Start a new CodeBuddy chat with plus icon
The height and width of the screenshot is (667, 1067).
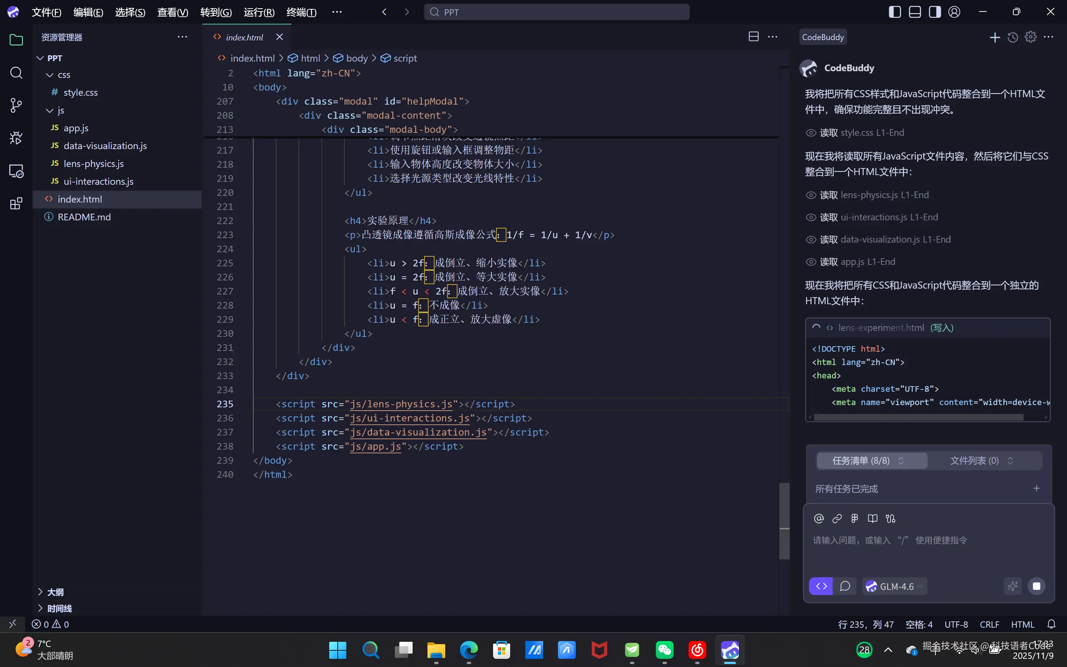(994, 37)
